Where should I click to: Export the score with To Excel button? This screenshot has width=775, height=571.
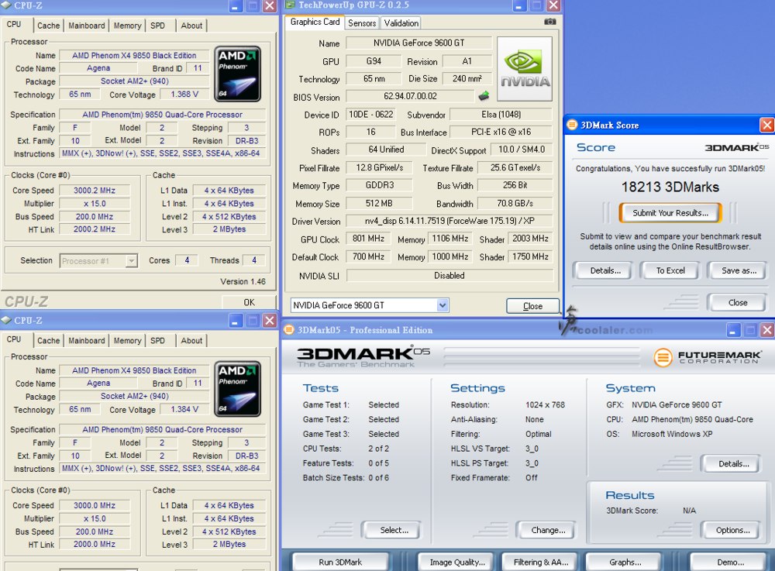pos(670,270)
